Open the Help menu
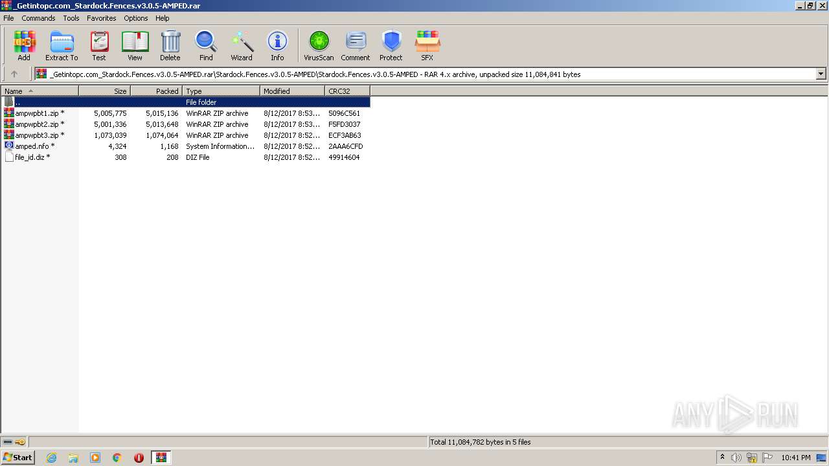 163,18
